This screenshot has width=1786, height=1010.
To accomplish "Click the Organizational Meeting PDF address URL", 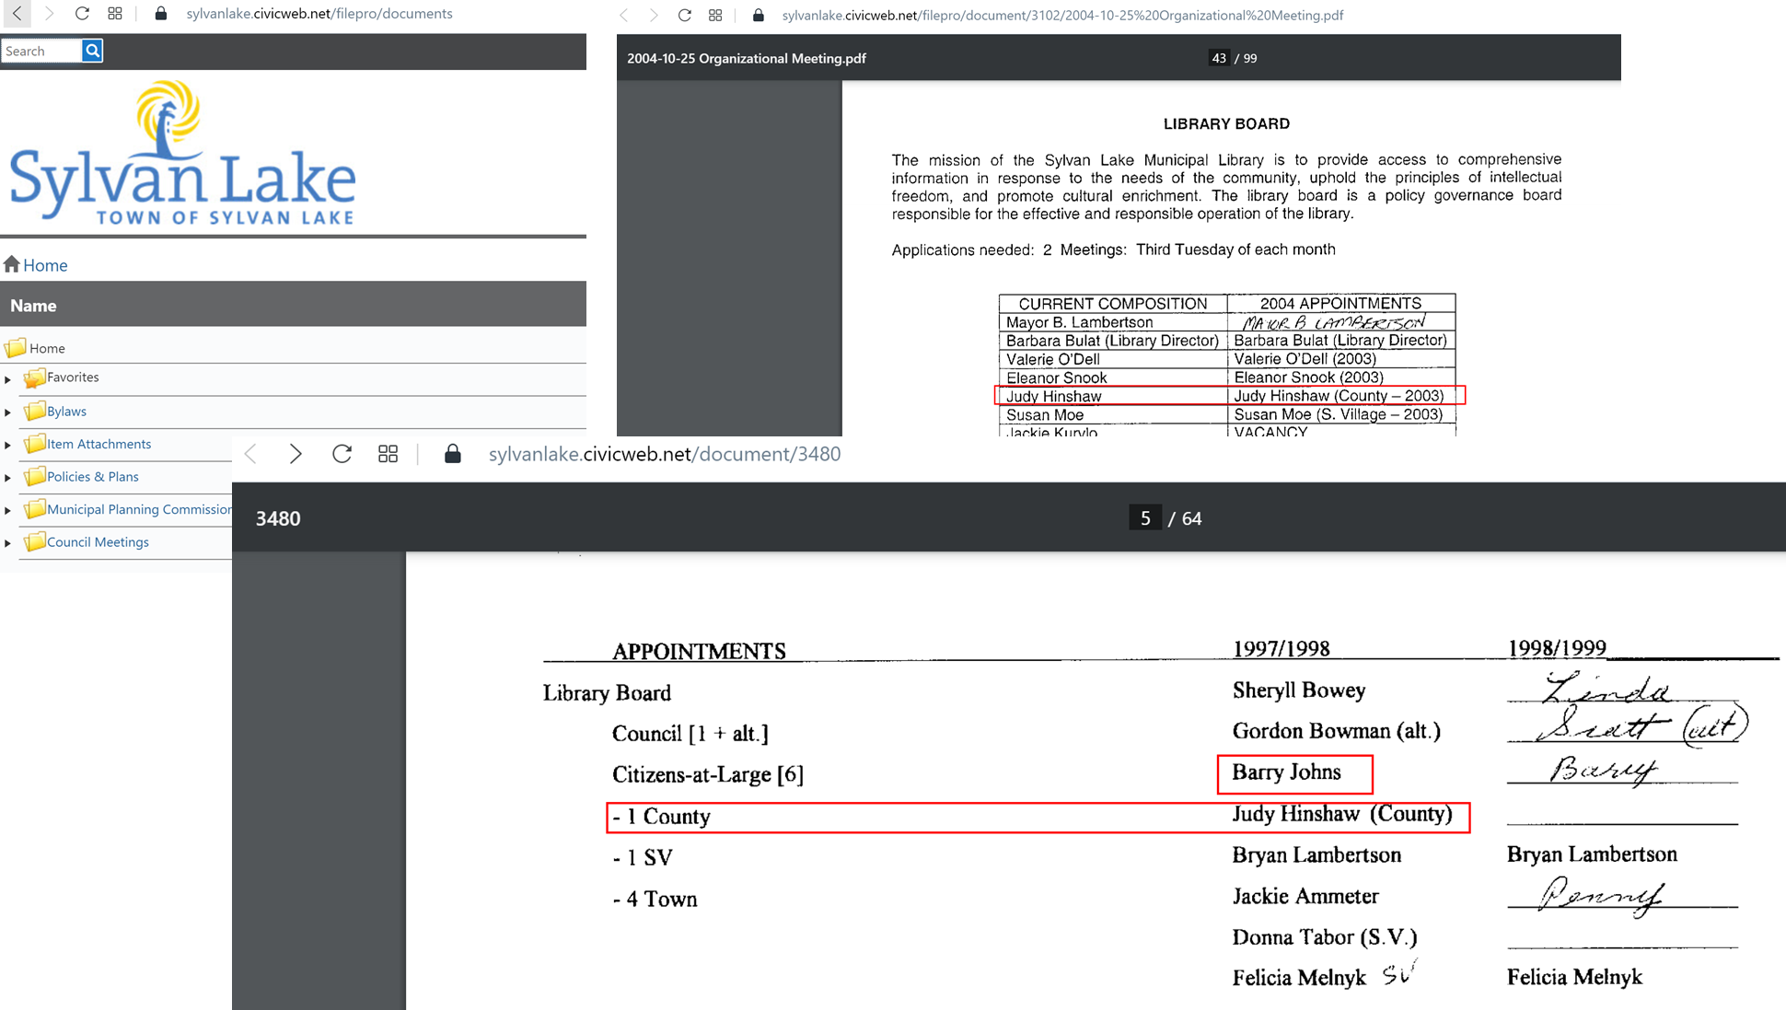I will click(1062, 16).
